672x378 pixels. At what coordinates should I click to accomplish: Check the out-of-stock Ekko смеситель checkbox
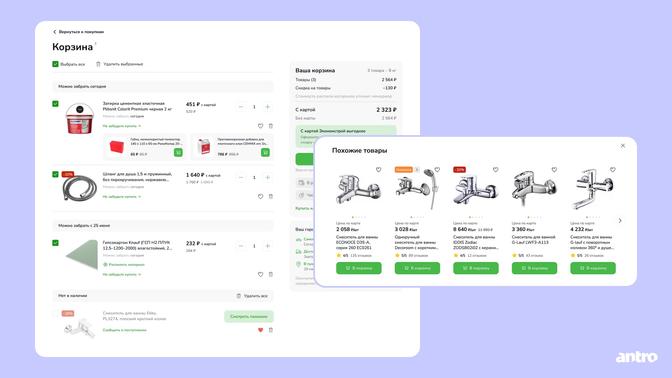point(55,314)
